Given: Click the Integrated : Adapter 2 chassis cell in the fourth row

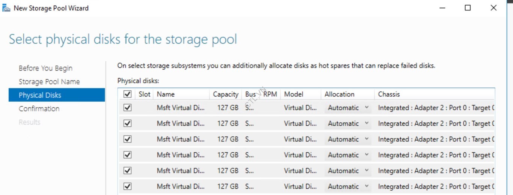Looking at the screenshot, I should tap(436, 155).
